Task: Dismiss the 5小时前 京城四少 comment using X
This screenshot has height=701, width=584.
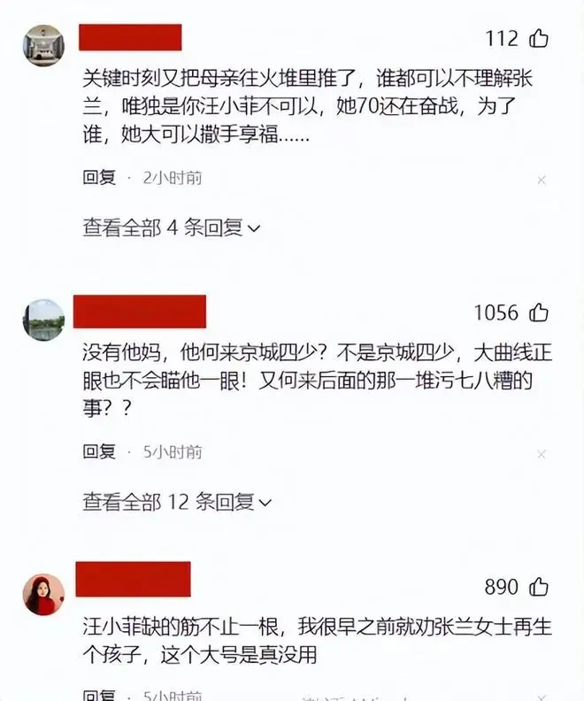Action: click(x=542, y=454)
